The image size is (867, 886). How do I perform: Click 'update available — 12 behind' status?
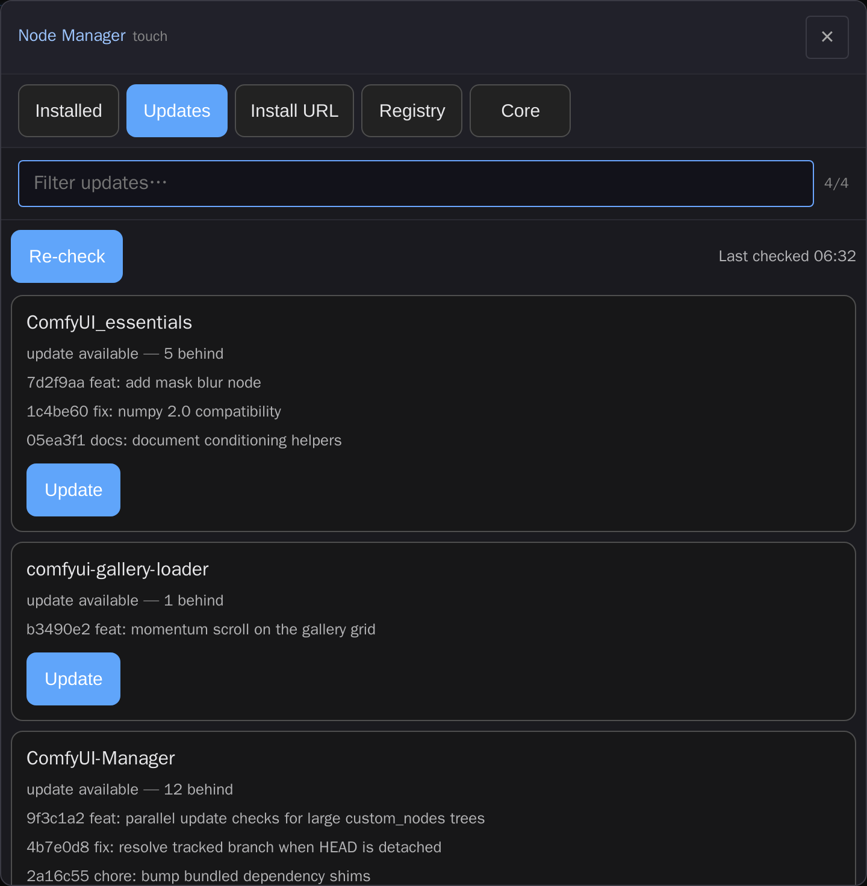[x=130, y=790]
